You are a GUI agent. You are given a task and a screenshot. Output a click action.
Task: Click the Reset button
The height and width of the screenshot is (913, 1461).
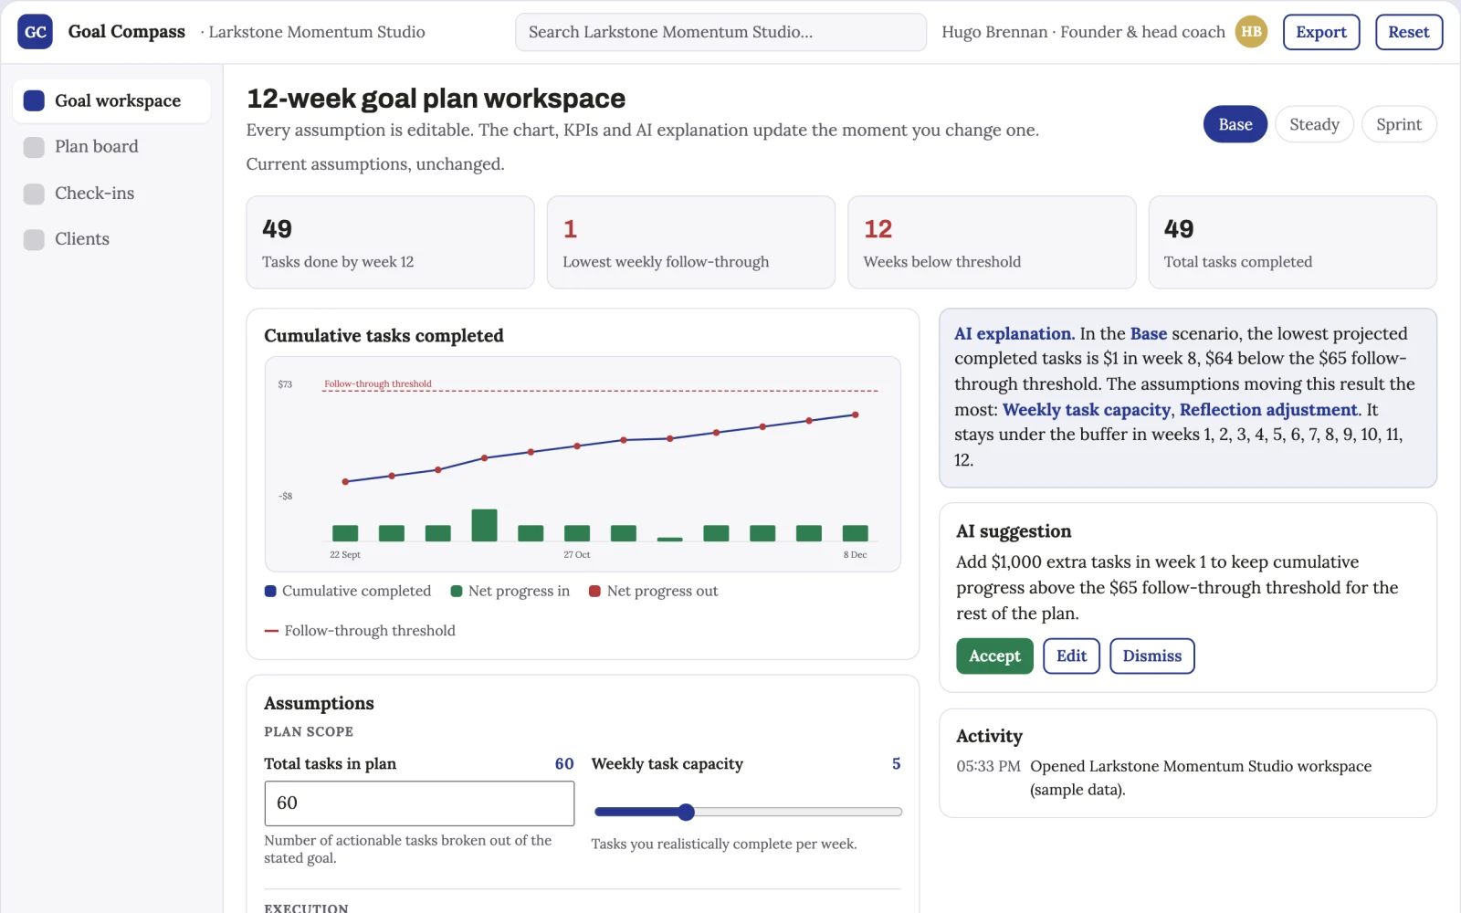pos(1409,32)
